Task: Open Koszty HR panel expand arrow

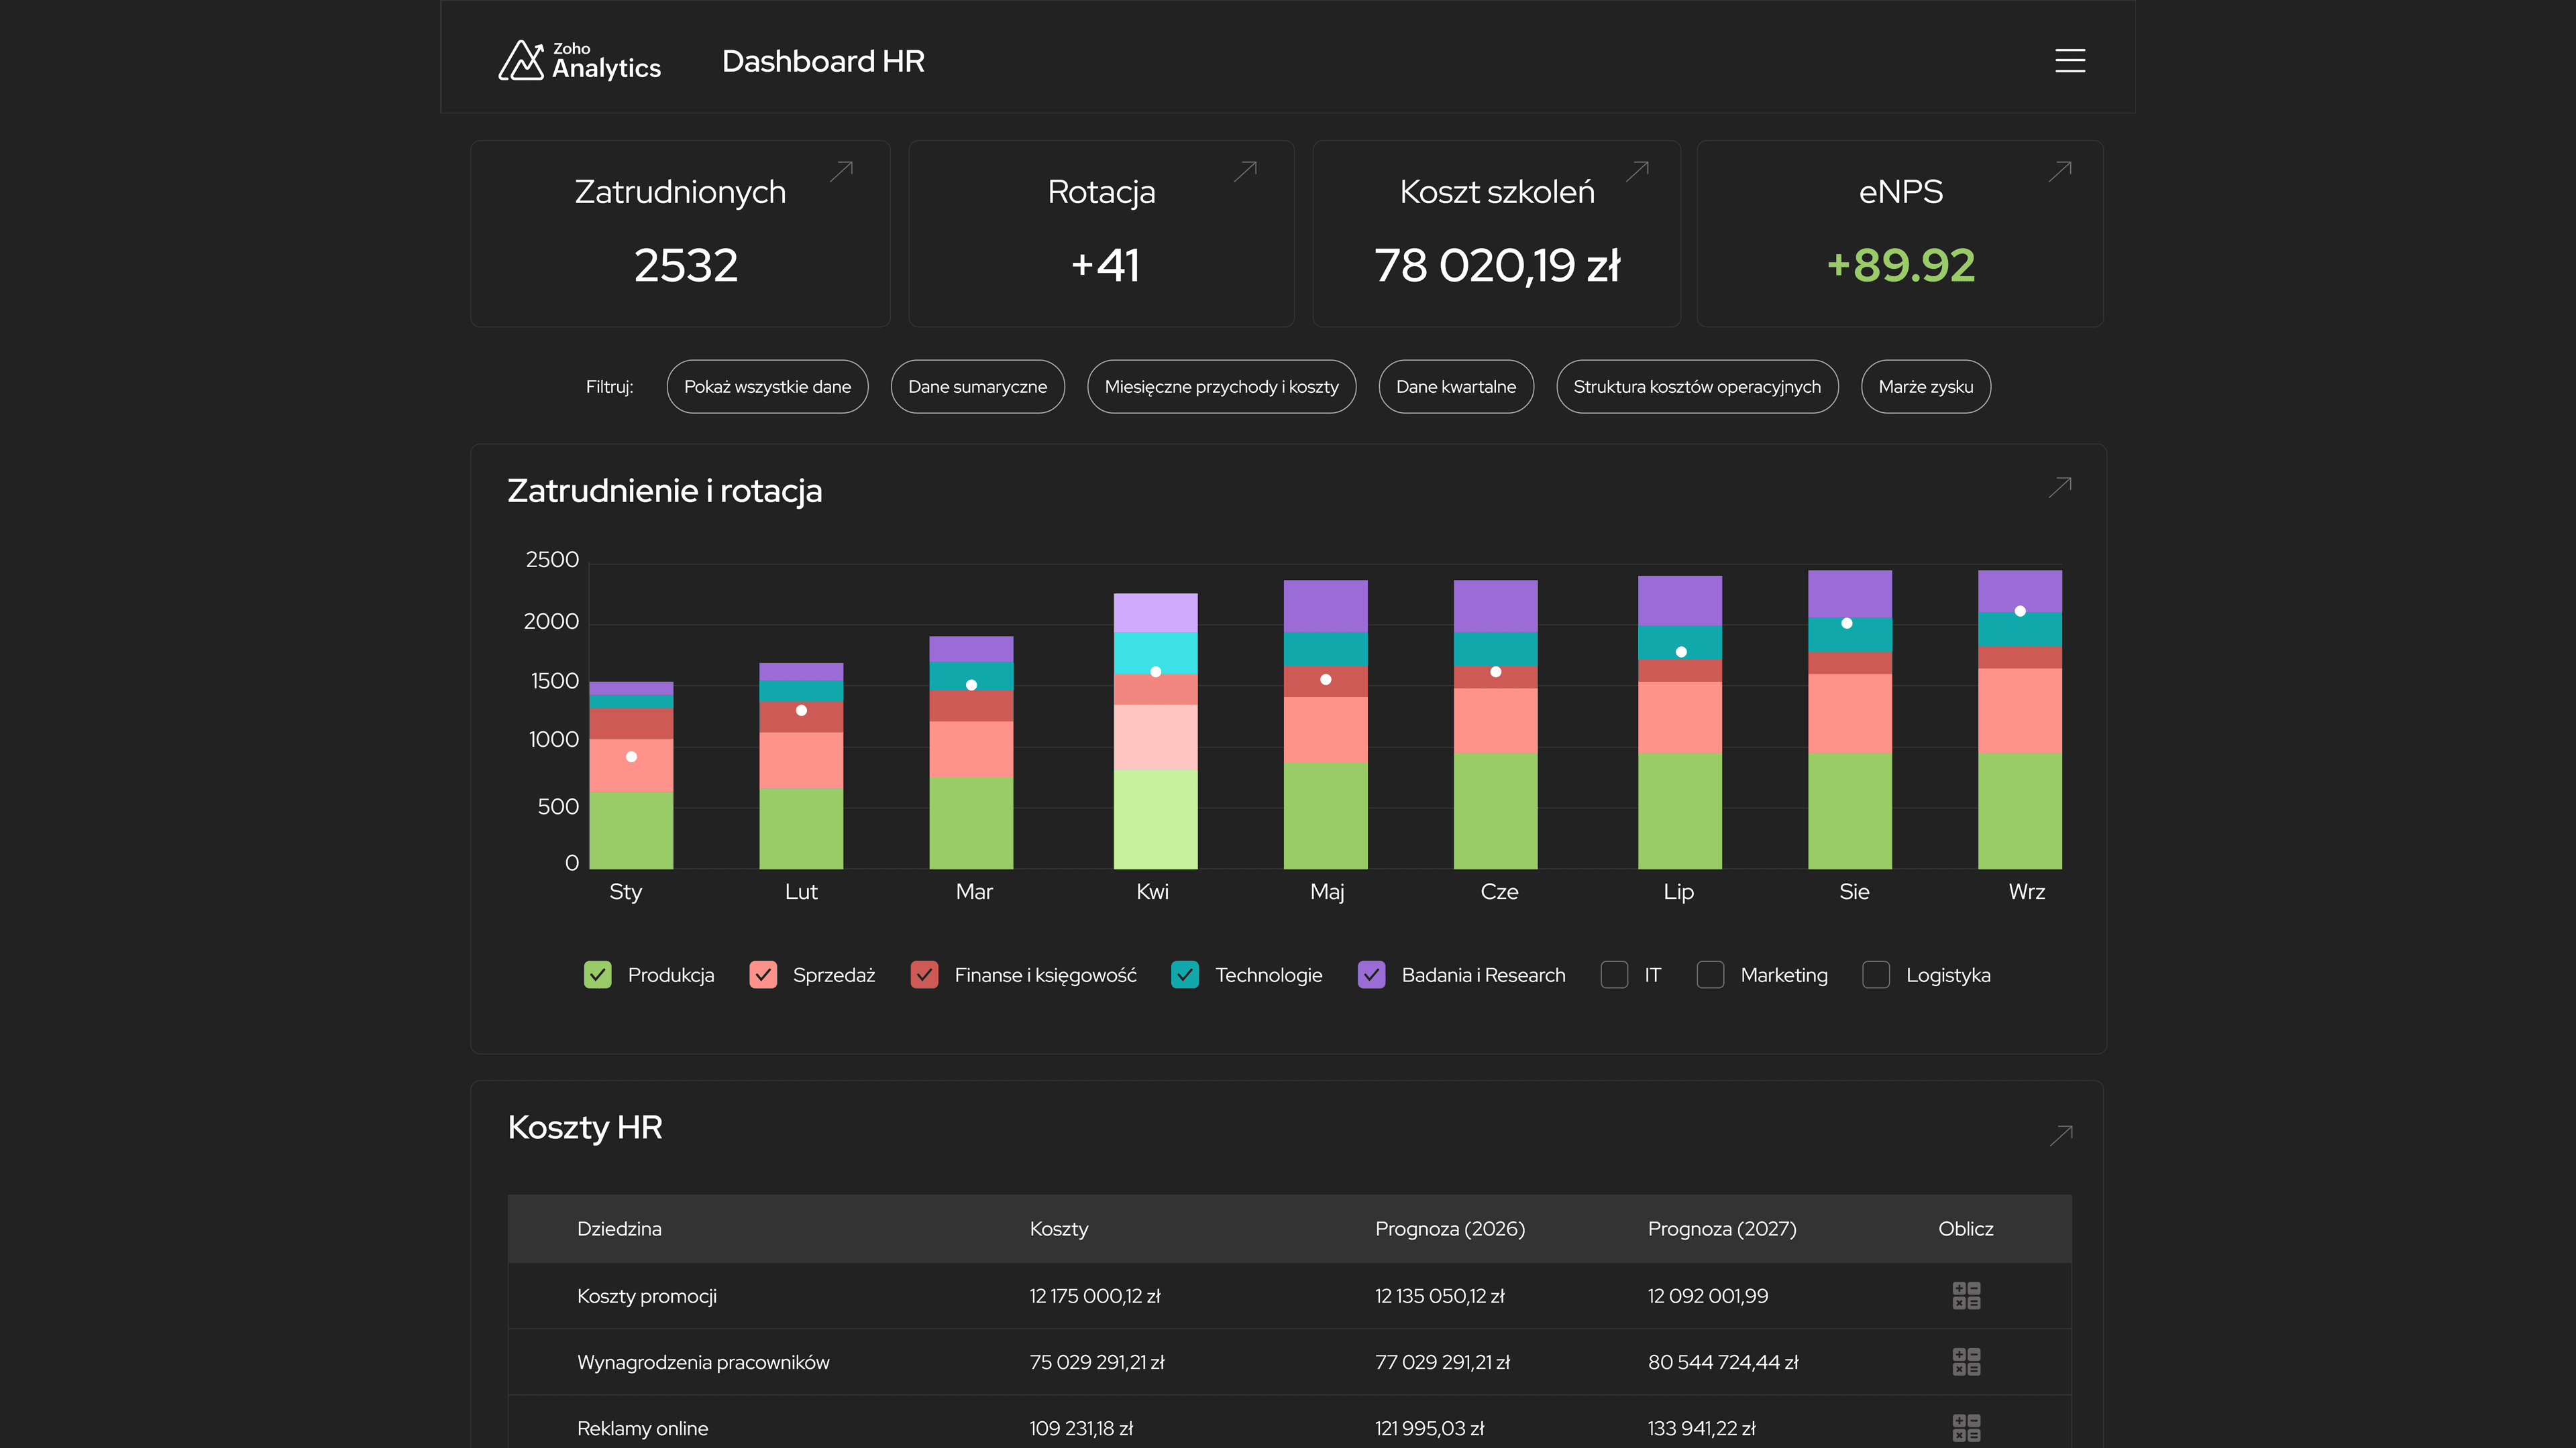Action: pyautogui.click(x=2060, y=1135)
